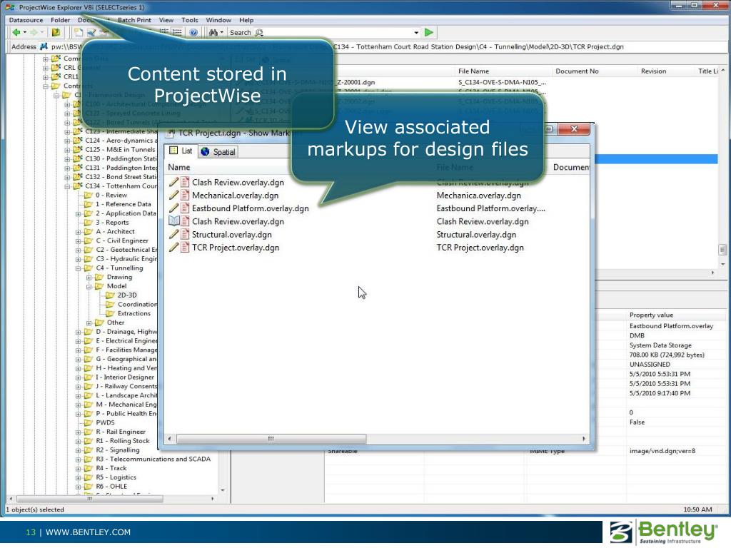Image resolution: width=731 pixels, height=548 pixels.
Task: Click the markups dialog horizontal scrollbar thumb
Action: click(271, 439)
